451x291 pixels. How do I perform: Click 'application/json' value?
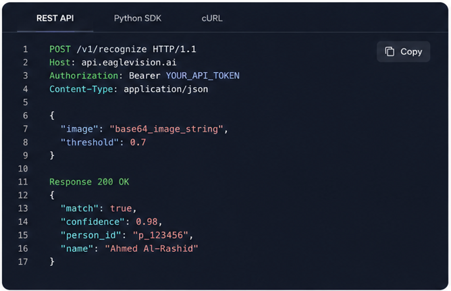165,89
